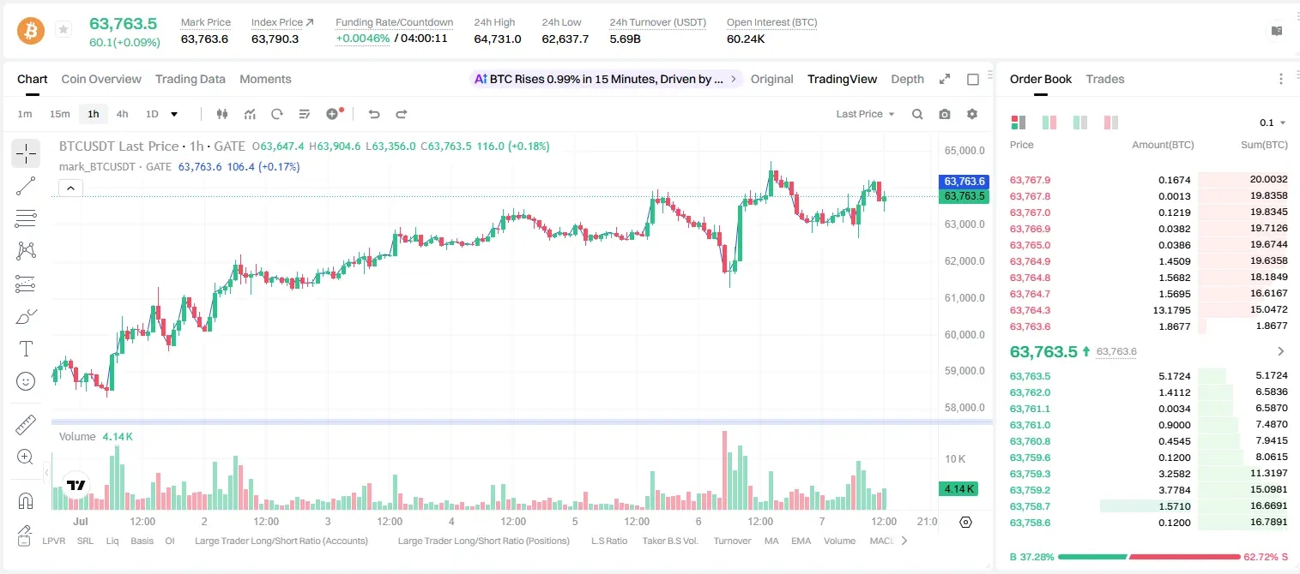Image resolution: width=1300 pixels, height=574 pixels.
Task: Open more timeframes dropdown arrow next to 1D
Action: (174, 114)
